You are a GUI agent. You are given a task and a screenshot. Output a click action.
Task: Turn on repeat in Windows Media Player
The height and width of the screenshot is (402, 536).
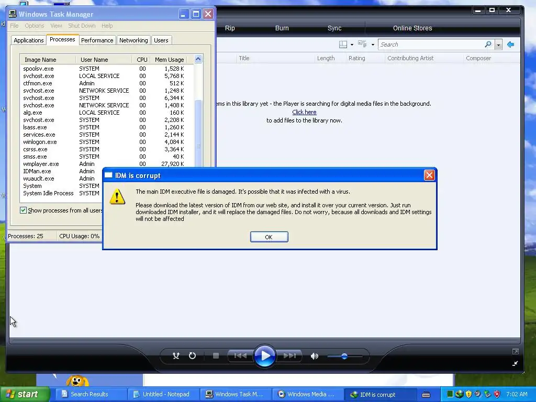193,356
